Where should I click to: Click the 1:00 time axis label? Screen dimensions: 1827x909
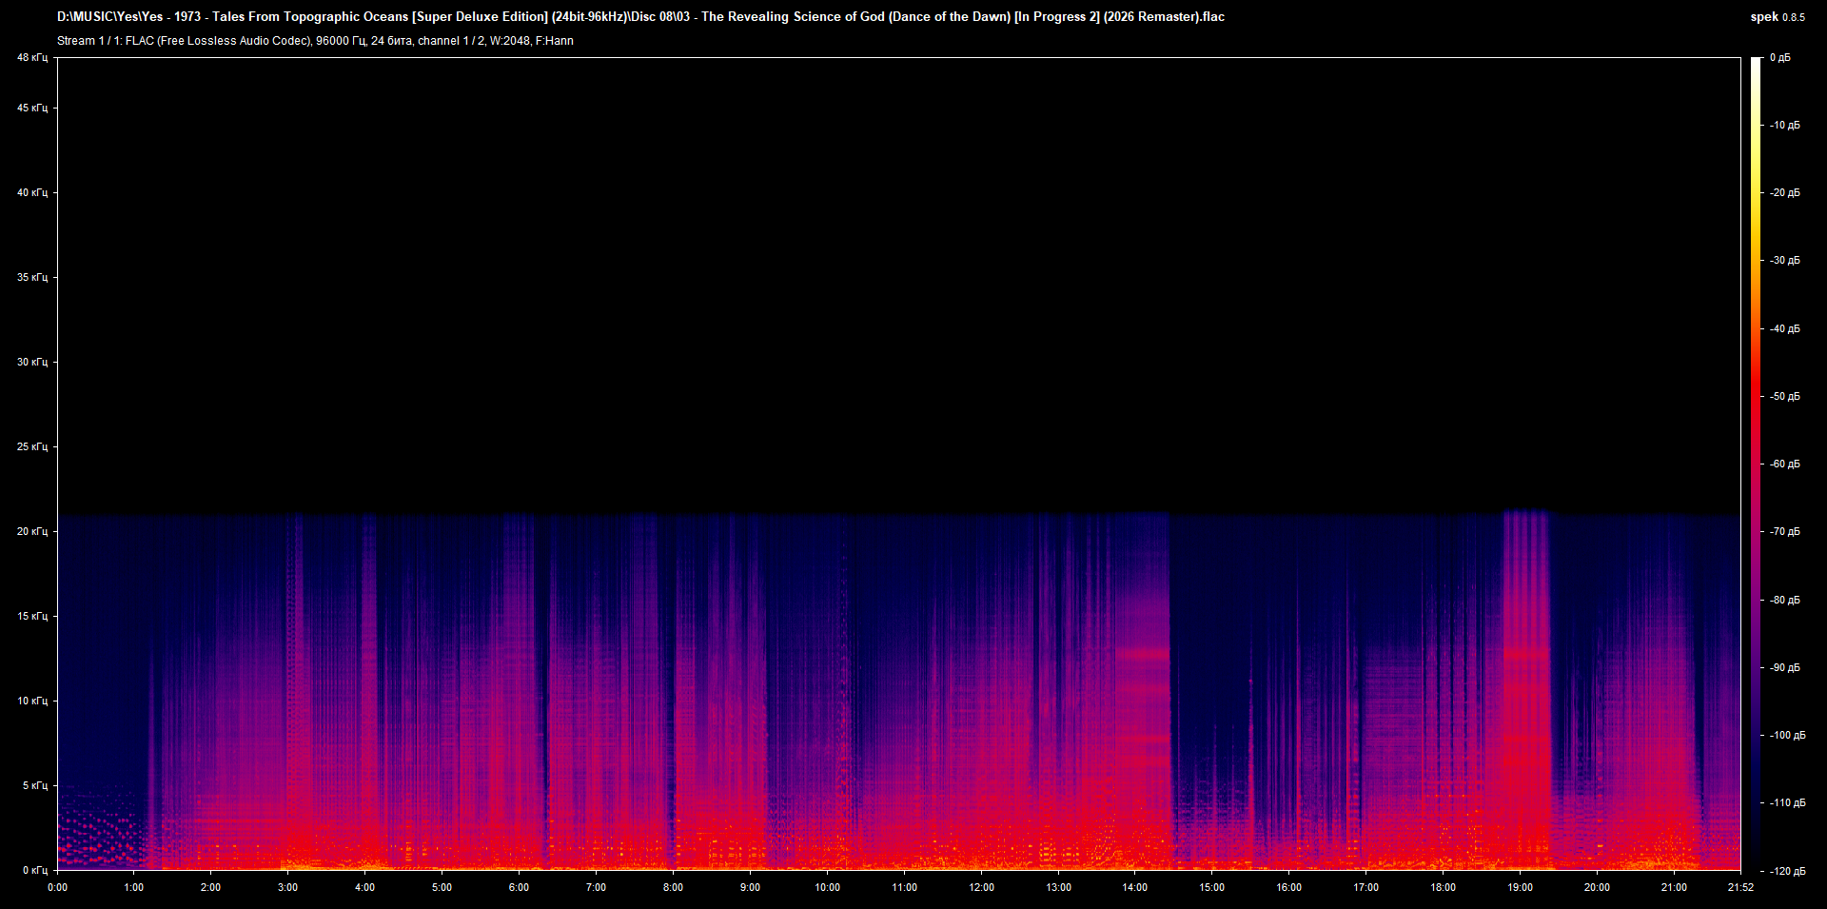click(x=134, y=888)
